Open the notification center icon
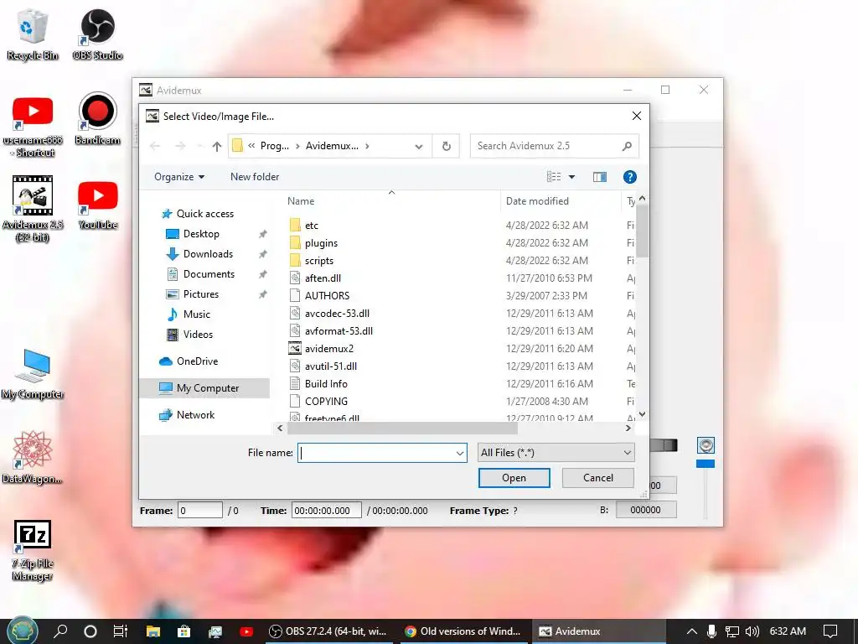 [x=830, y=631]
